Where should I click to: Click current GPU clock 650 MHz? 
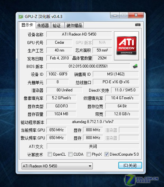(x=56, y=130)
